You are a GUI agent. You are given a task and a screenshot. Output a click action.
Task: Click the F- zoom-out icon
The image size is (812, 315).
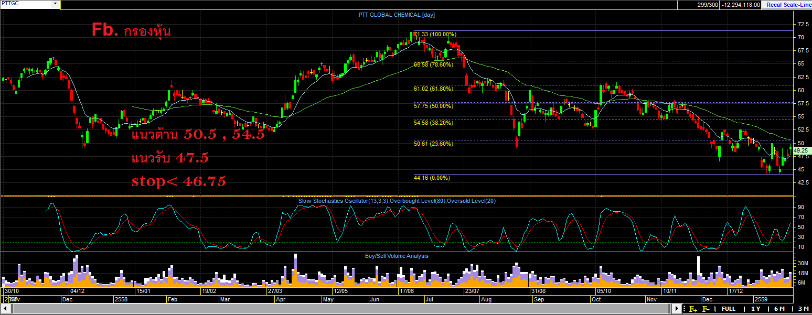pyautogui.click(x=706, y=309)
